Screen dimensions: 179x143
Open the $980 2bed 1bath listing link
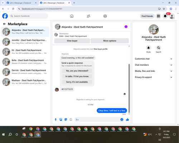point(73,36)
